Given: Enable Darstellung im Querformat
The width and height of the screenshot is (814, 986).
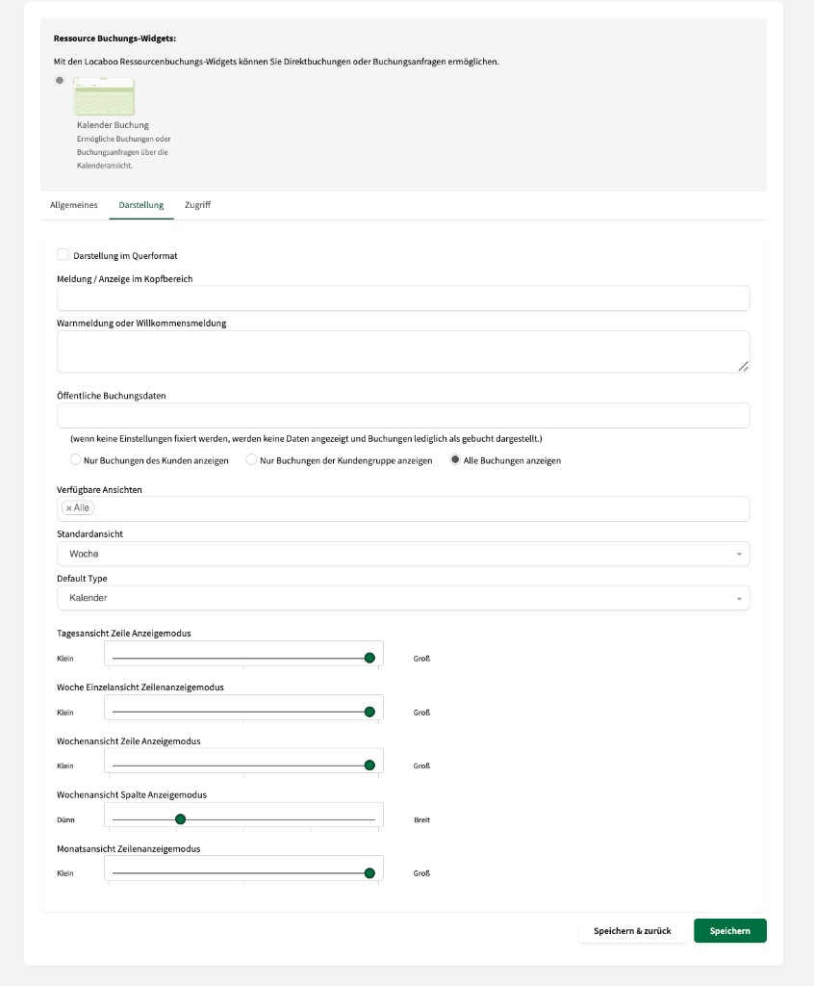Looking at the screenshot, I should [x=63, y=254].
